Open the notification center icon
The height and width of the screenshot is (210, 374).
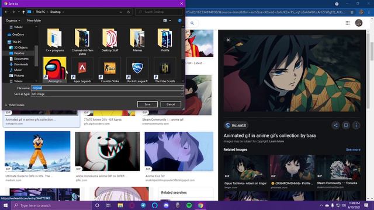[366, 205]
